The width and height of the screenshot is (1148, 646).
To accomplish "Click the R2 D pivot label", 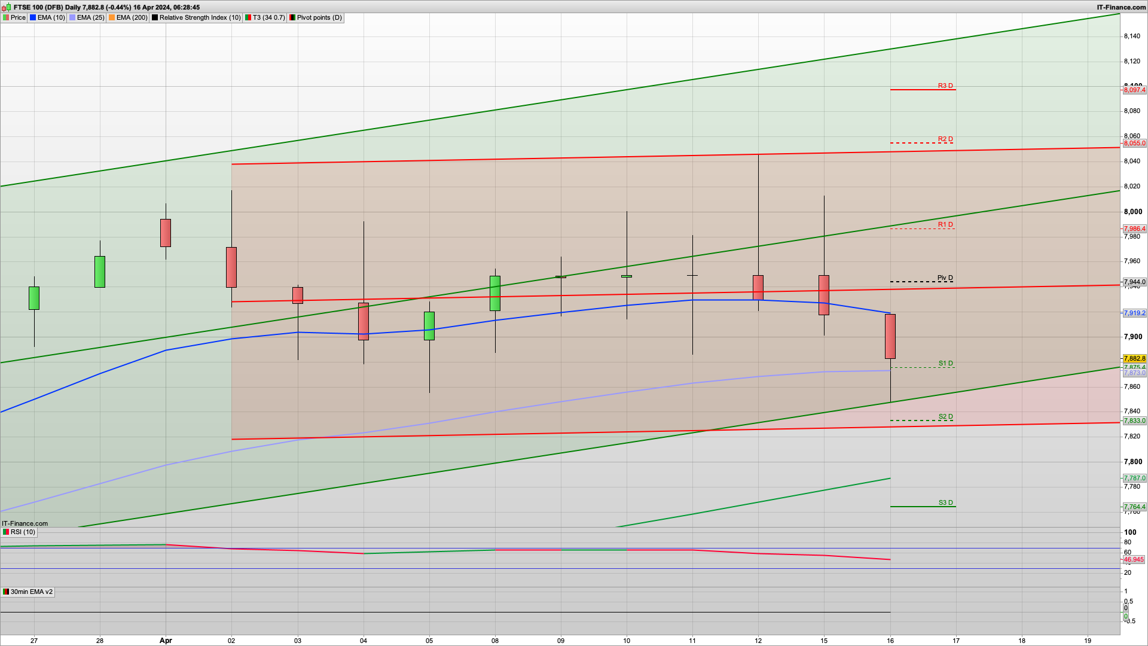I will tap(945, 139).
